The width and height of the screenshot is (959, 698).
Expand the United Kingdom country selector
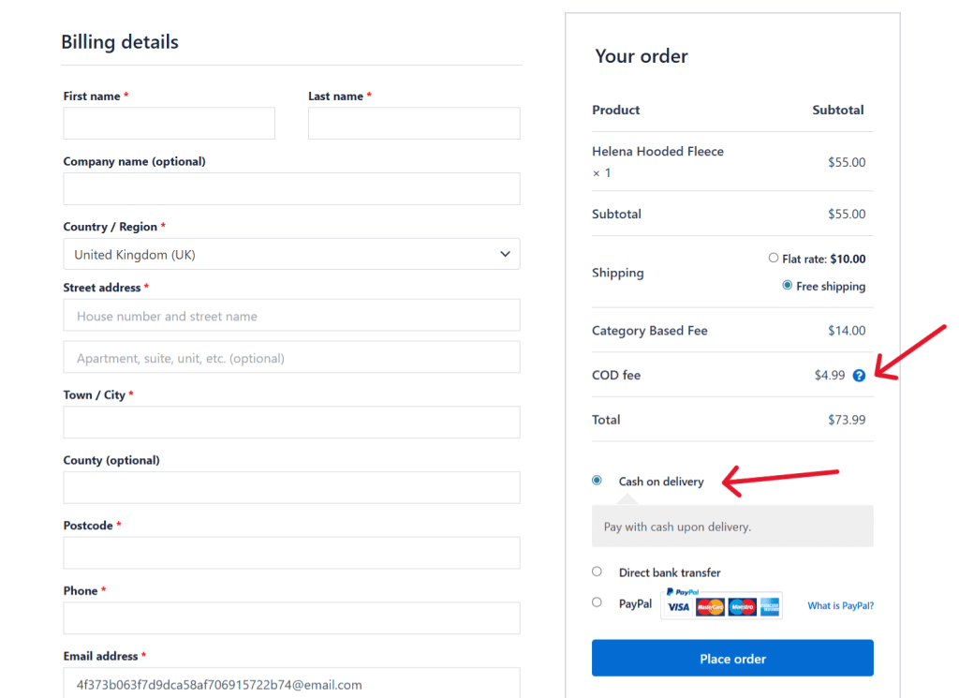[x=291, y=254]
